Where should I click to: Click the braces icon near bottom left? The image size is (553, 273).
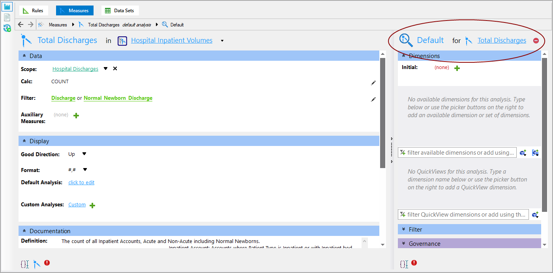25,264
